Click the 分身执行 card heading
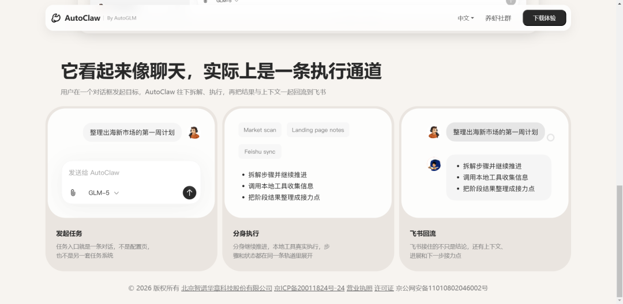Screen dimensions: 623x304 246,233
